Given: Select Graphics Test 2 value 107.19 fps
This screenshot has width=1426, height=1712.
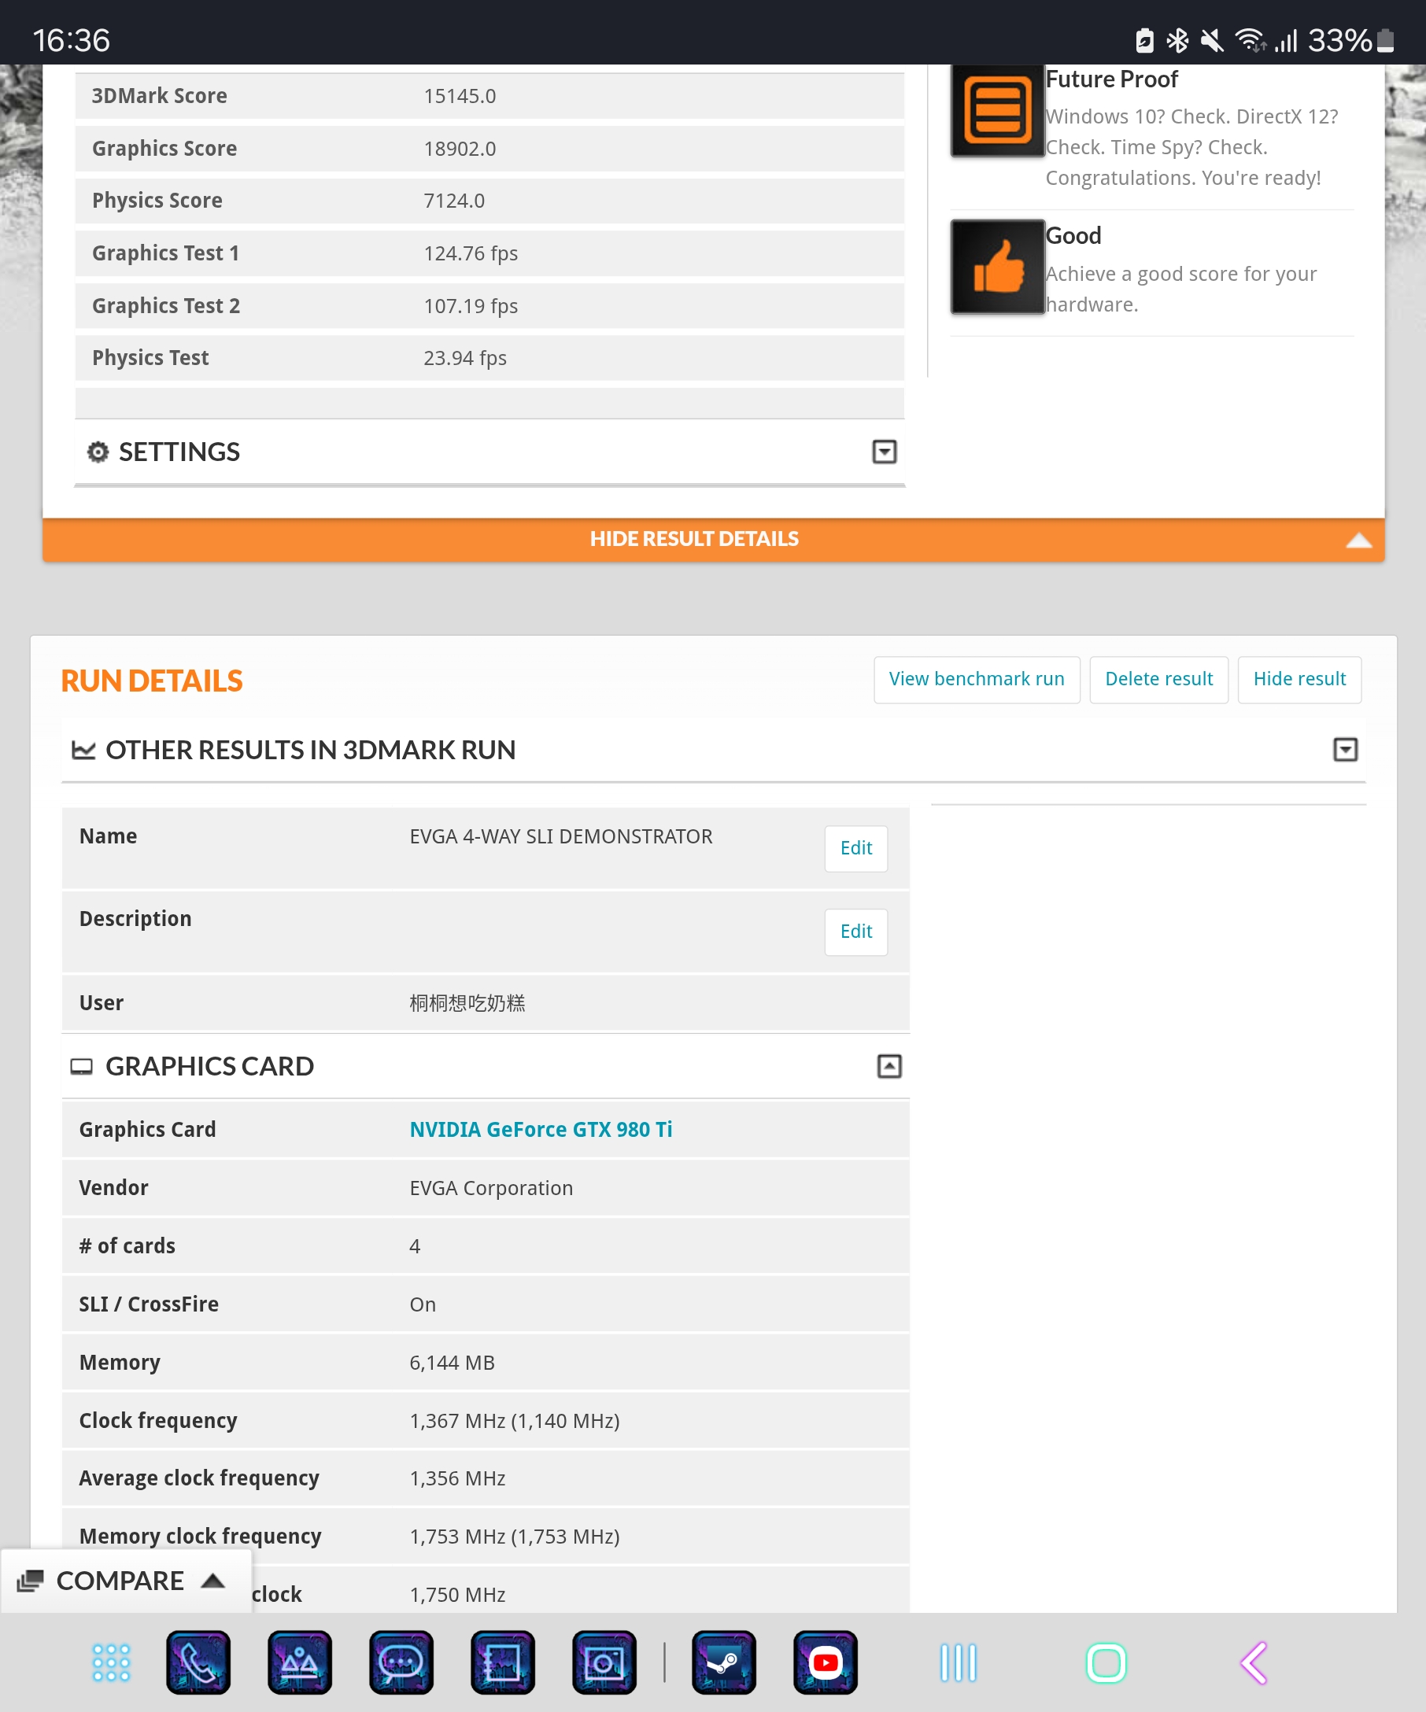Looking at the screenshot, I should pyautogui.click(x=471, y=306).
